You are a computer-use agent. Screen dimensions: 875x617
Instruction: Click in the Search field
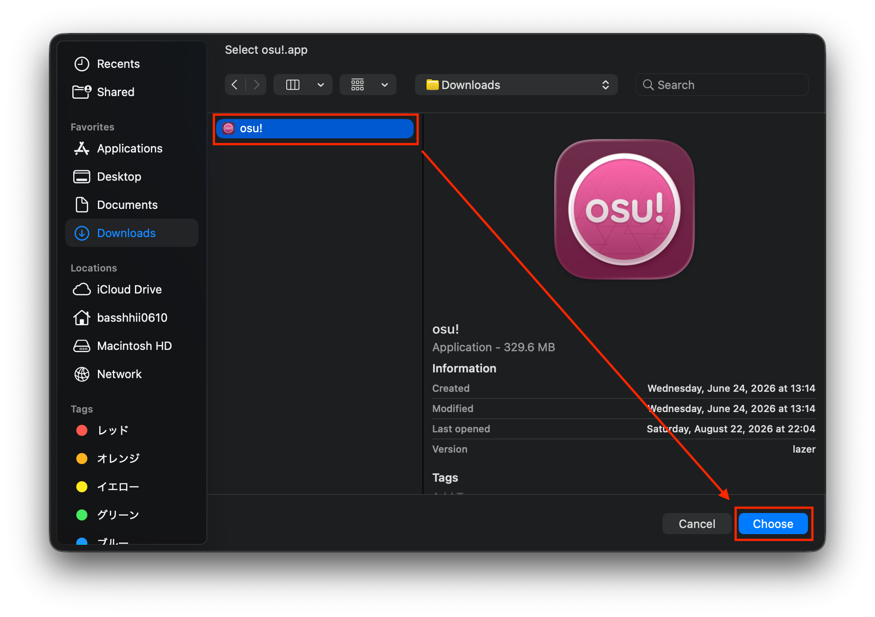[722, 85]
